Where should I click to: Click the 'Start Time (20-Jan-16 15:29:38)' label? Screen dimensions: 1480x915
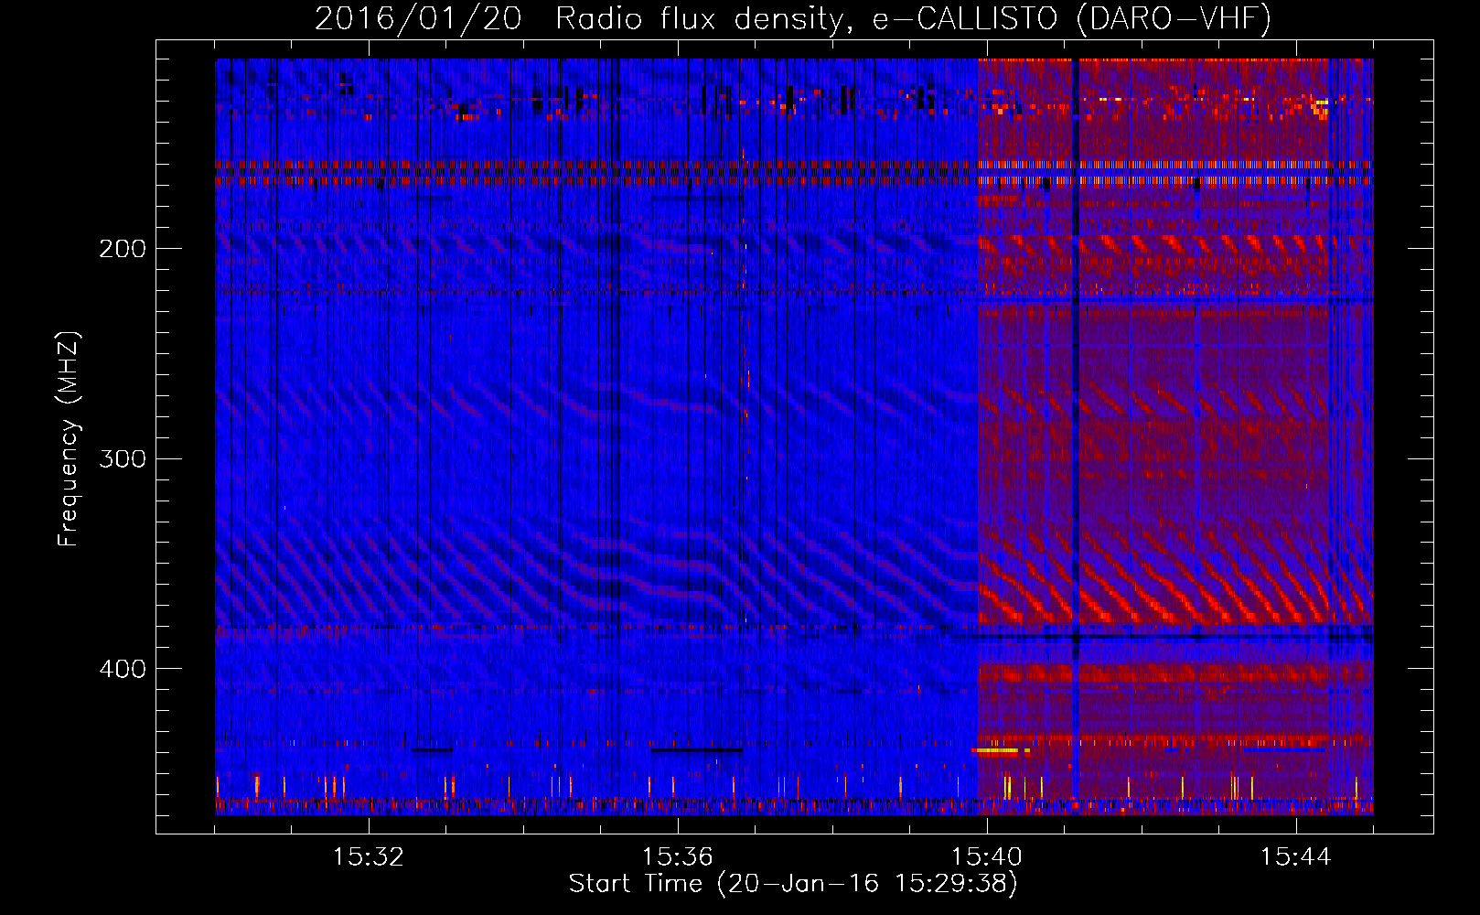(793, 884)
